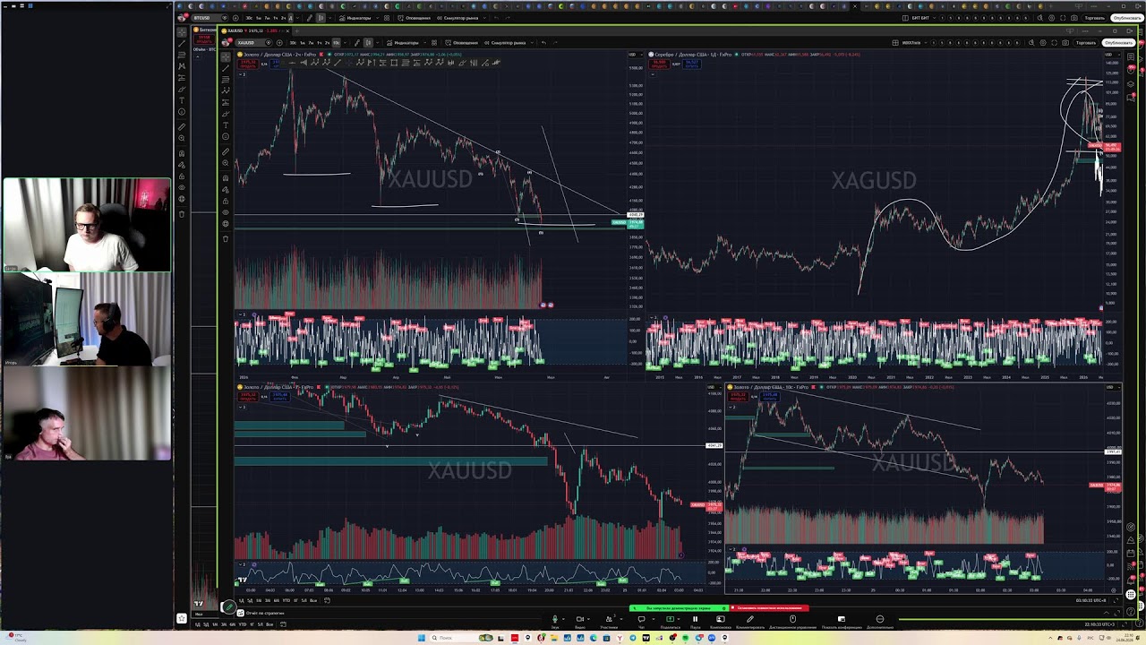The height and width of the screenshot is (645, 1146).
Task: Open chart patterns tools in front XAUUSD window
Action: tap(226, 90)
